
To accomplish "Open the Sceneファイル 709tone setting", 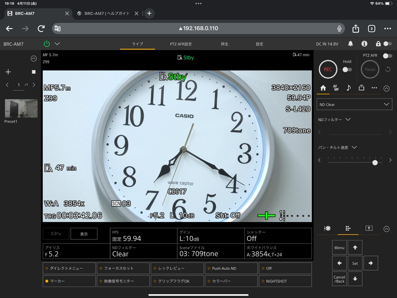I will [211, 251].
